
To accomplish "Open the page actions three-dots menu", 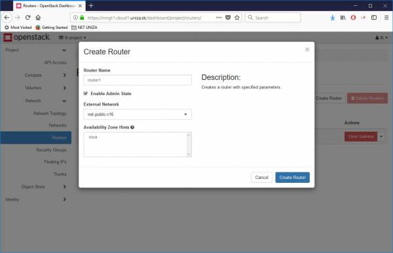I will [x=219, y=18].
